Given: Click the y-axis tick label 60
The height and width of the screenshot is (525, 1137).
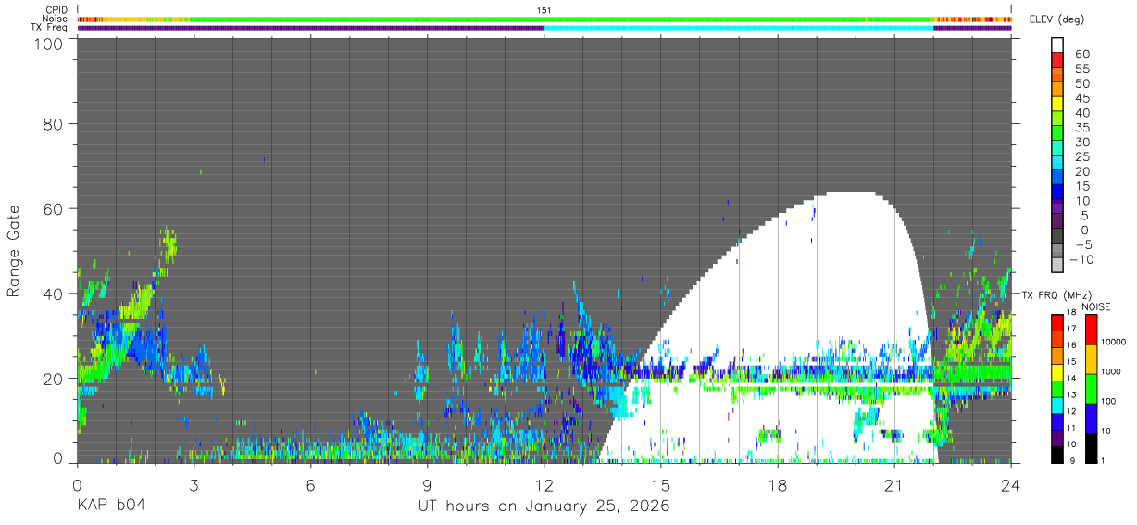Looking at the screenshot, I should [x=53, y=208].
